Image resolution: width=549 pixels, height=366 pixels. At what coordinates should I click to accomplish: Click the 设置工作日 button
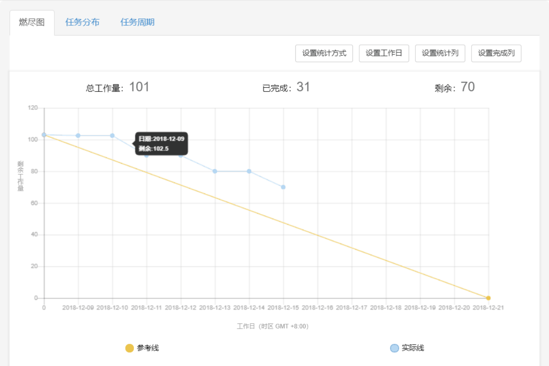pos(384,53)
